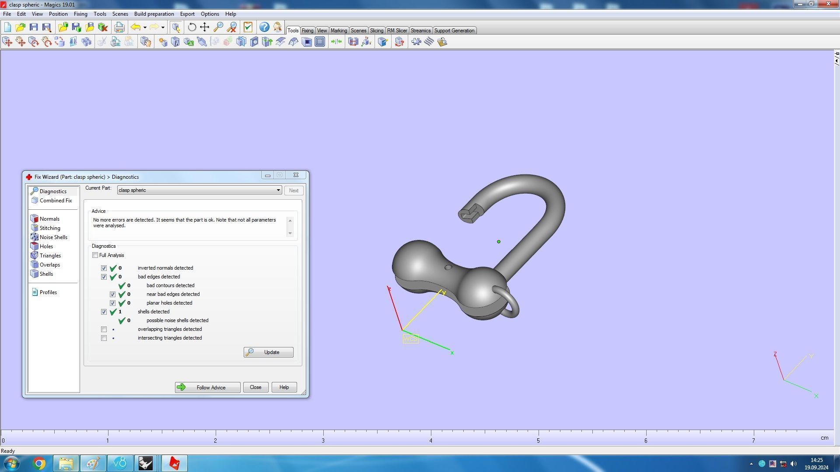
Task: Click the Zoom magnifier tool
Action: 218,27
